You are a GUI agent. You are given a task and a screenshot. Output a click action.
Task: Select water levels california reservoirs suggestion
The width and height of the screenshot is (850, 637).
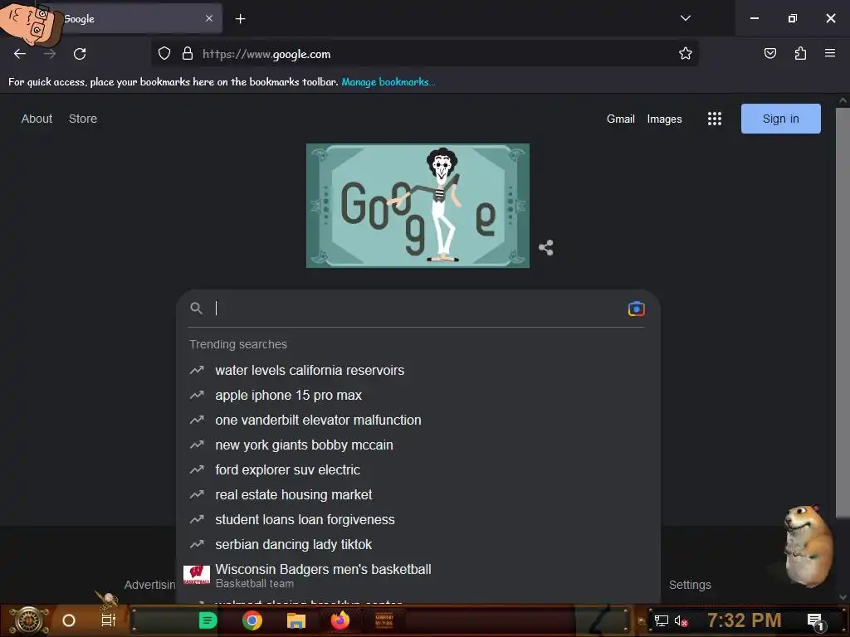tap(418, 371)
